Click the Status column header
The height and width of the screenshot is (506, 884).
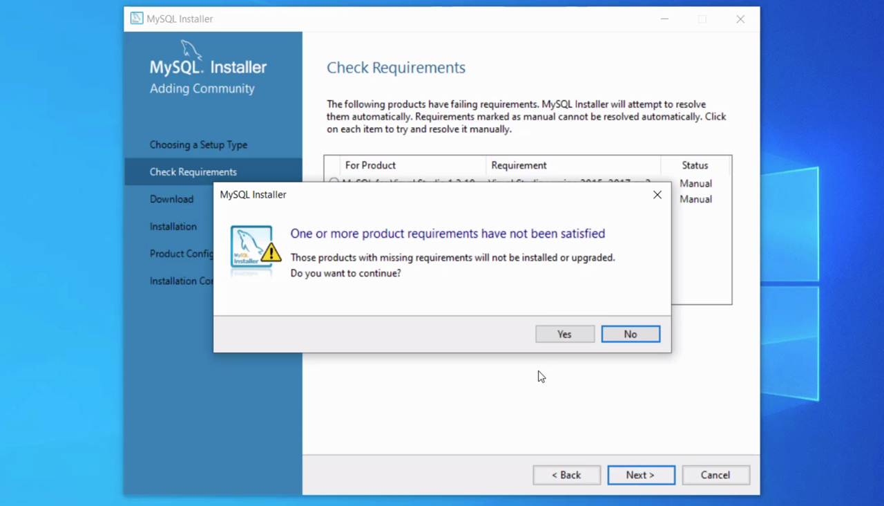pos(695,165)
